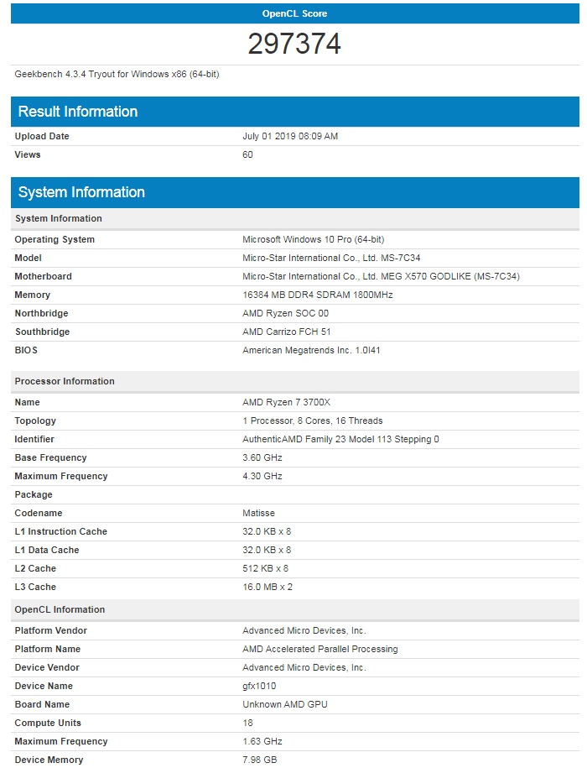Click AMD Accelerated Parallel Processing platform name
Image resolution: width=587 pixels, height=768 pixels.
[320, 649]
